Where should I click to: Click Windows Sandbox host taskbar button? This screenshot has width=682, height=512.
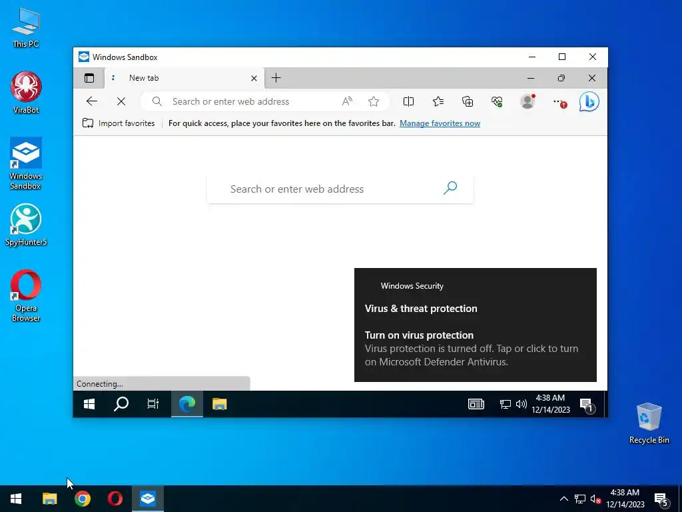coord(148,499)
